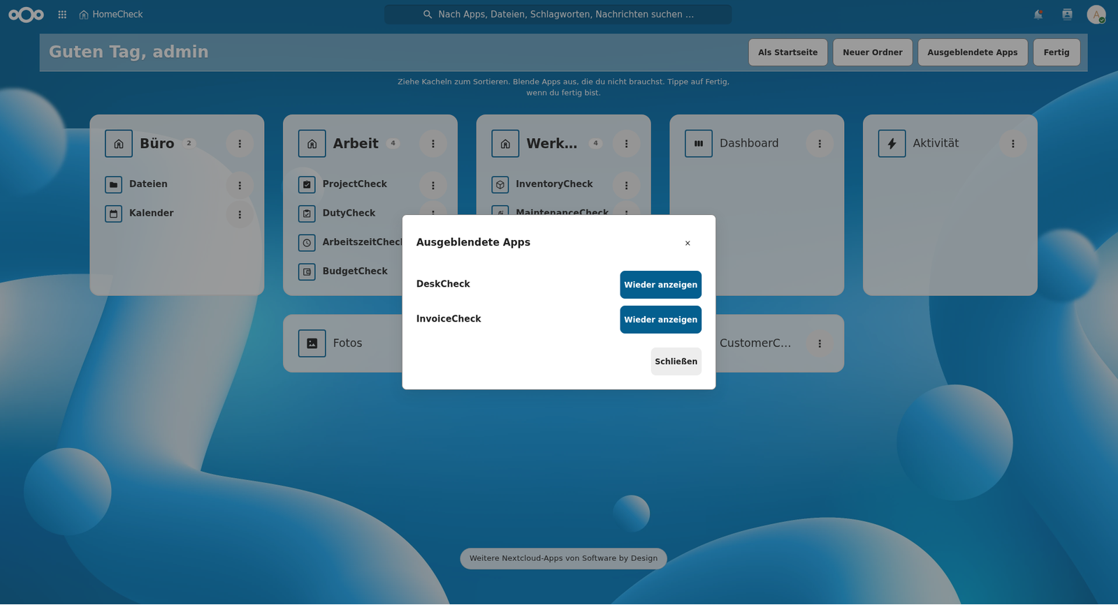Create a folder with Neuer Ordner
Screen dimensions: 1118x605
pyautogui.click(x=873, y=52)
